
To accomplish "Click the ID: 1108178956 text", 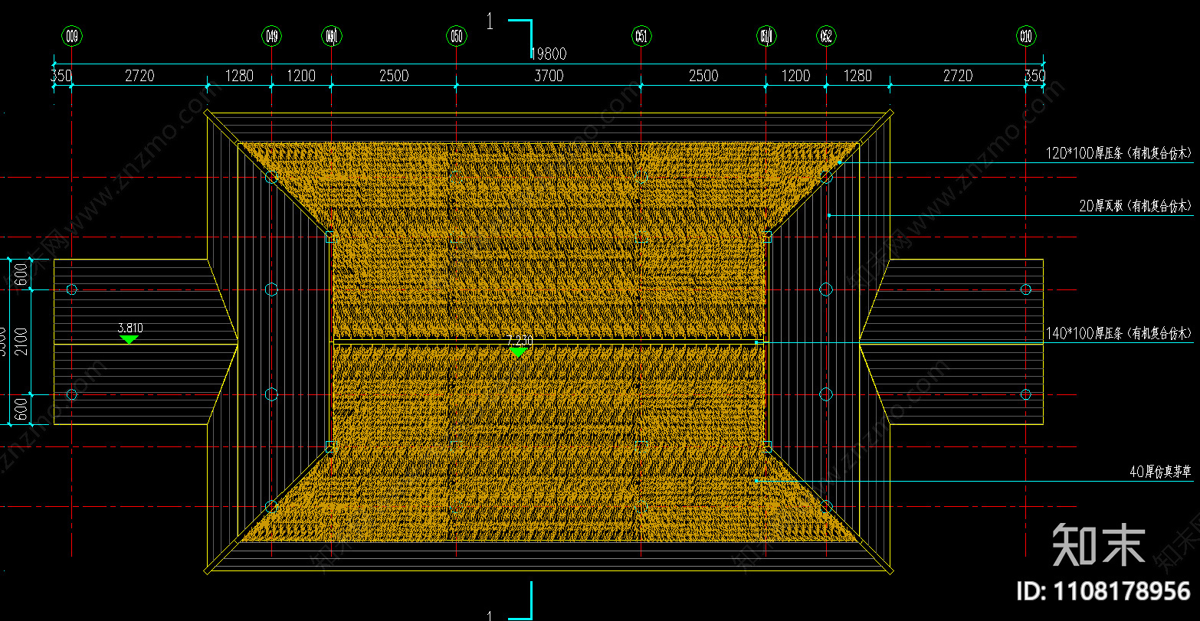I will click(x=1103, y=590).
